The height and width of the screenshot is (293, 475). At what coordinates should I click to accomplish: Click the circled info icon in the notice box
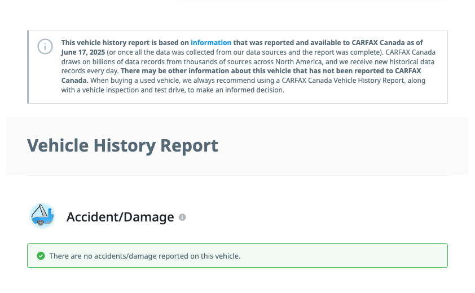(45, 47)
